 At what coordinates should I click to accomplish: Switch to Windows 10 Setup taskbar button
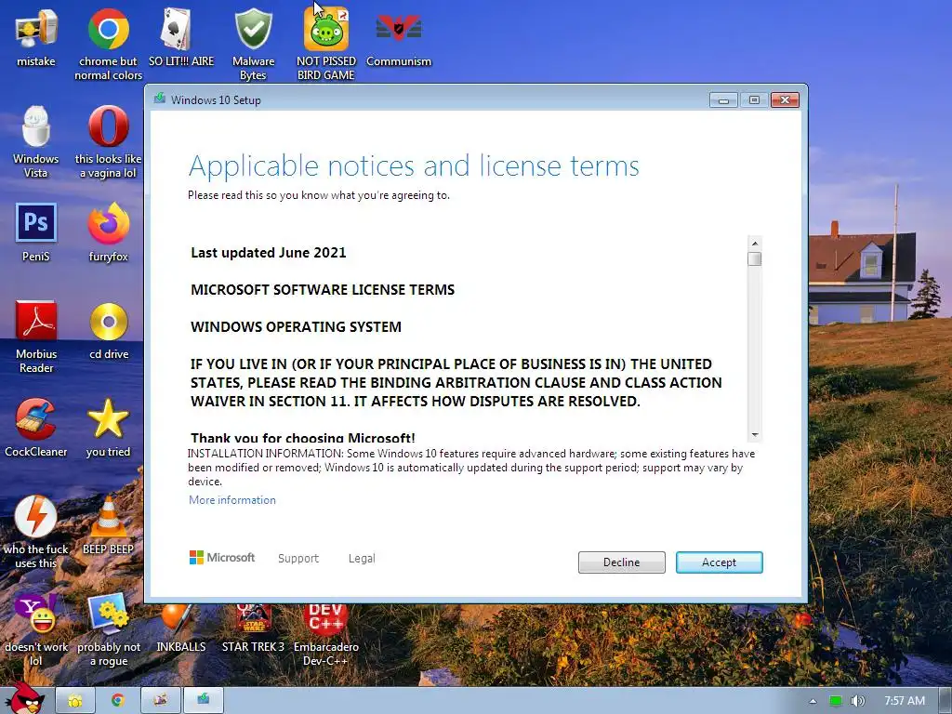(x=204, y=701)
